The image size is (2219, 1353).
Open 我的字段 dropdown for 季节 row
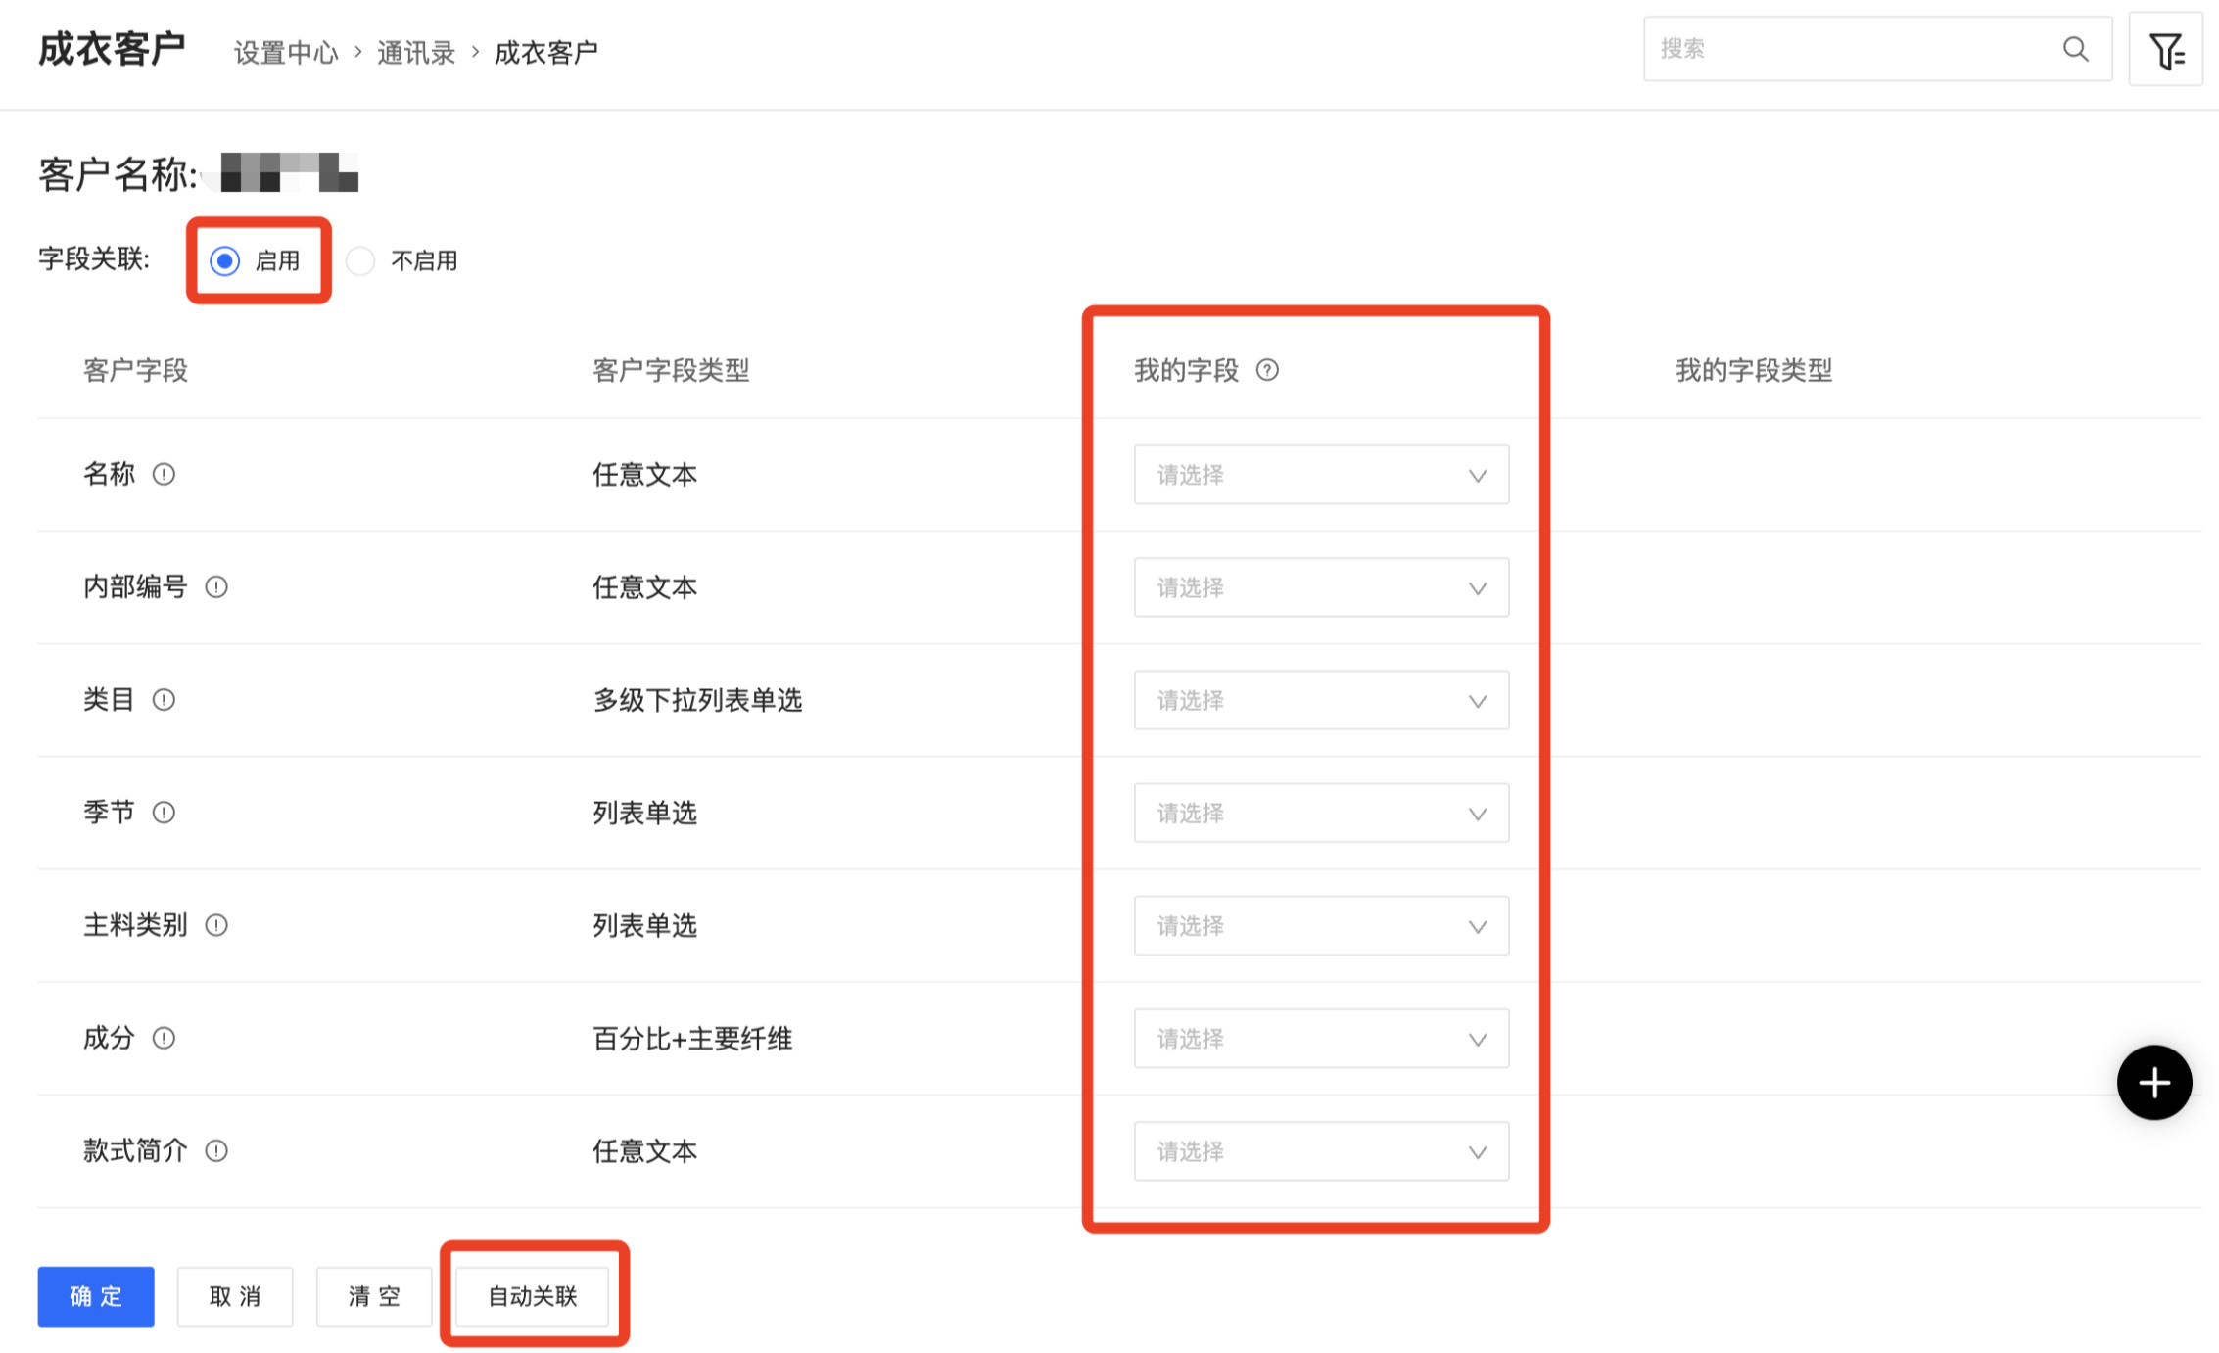tap(1320, 814)
